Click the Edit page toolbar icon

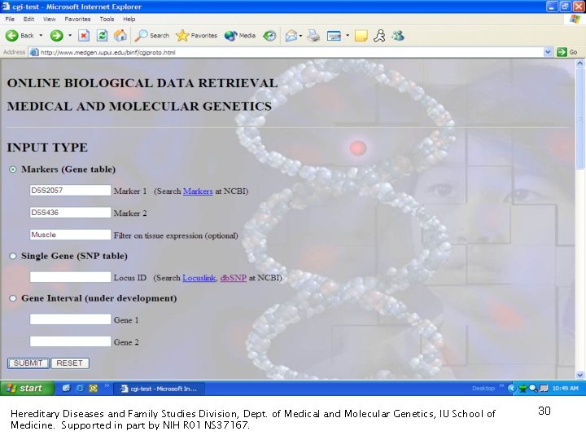coord(334,36)
